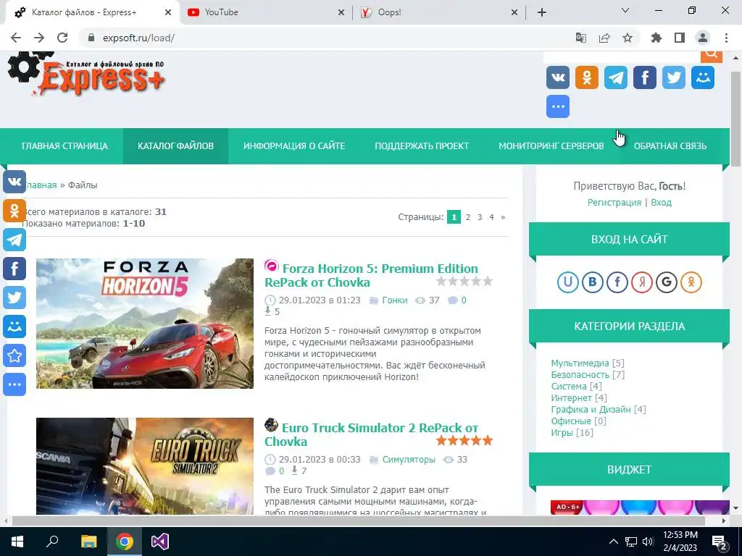
Task: Click the translate page icon in address bar
Action: (581, 38)
